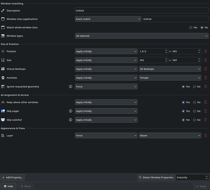The image size is (210, 190).
Task: Click the Add Property button
Action: pyautogui.click(x=13, y=177)
